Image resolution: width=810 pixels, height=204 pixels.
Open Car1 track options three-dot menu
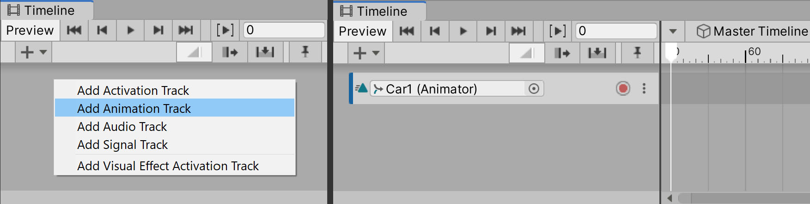(x=644, y=88)
